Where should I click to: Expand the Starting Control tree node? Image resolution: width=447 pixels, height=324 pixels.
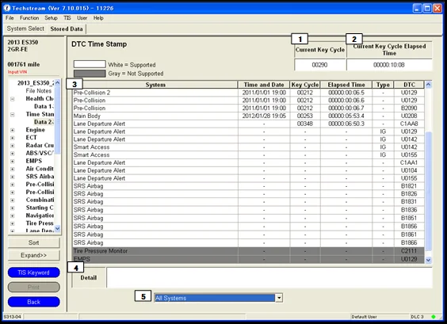(12, 208)
